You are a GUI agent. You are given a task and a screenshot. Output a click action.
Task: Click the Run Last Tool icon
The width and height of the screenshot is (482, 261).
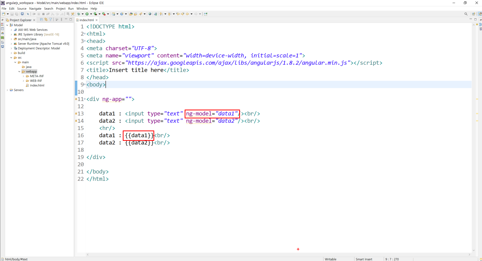104,14
